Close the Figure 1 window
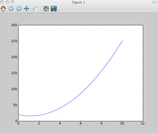Image resolution: width=158 pixels, height=133 pixels. [2, 2]
